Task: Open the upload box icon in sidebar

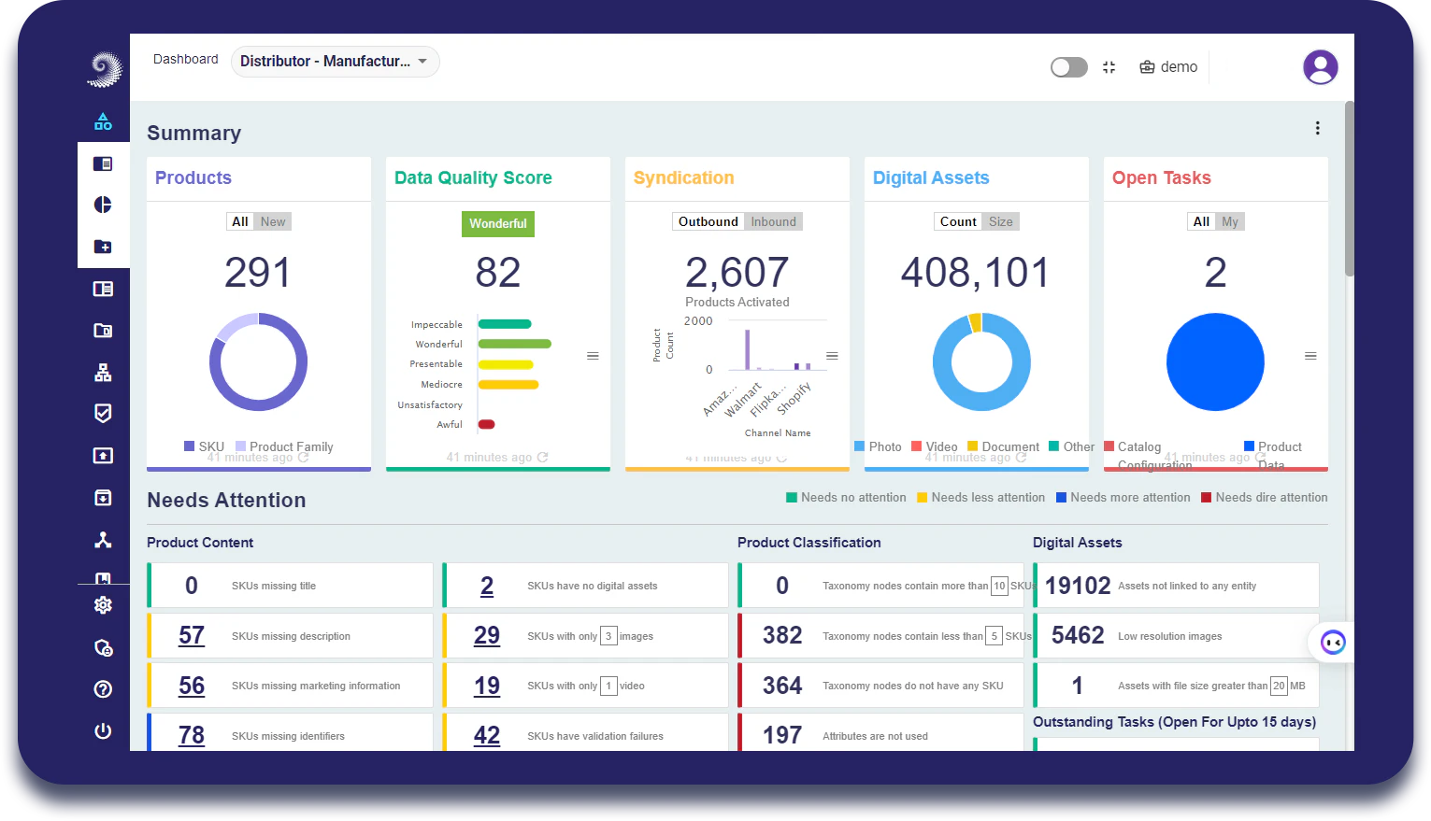Action: point(103,455)
